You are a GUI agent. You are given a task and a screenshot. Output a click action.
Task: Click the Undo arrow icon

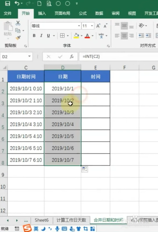click(x=17, y=3)
